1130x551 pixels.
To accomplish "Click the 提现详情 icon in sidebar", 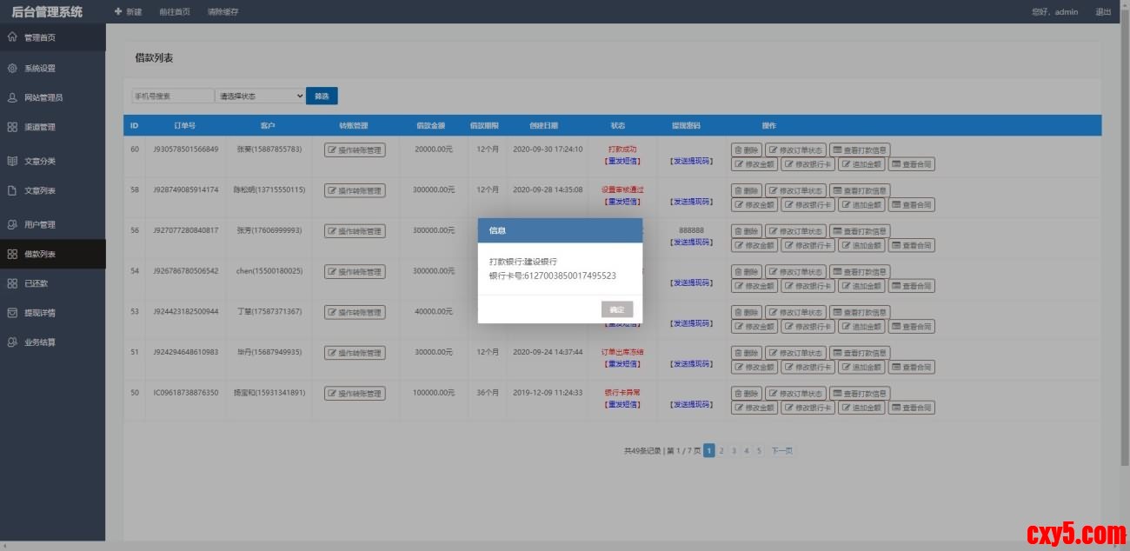I will click(12, 312).
